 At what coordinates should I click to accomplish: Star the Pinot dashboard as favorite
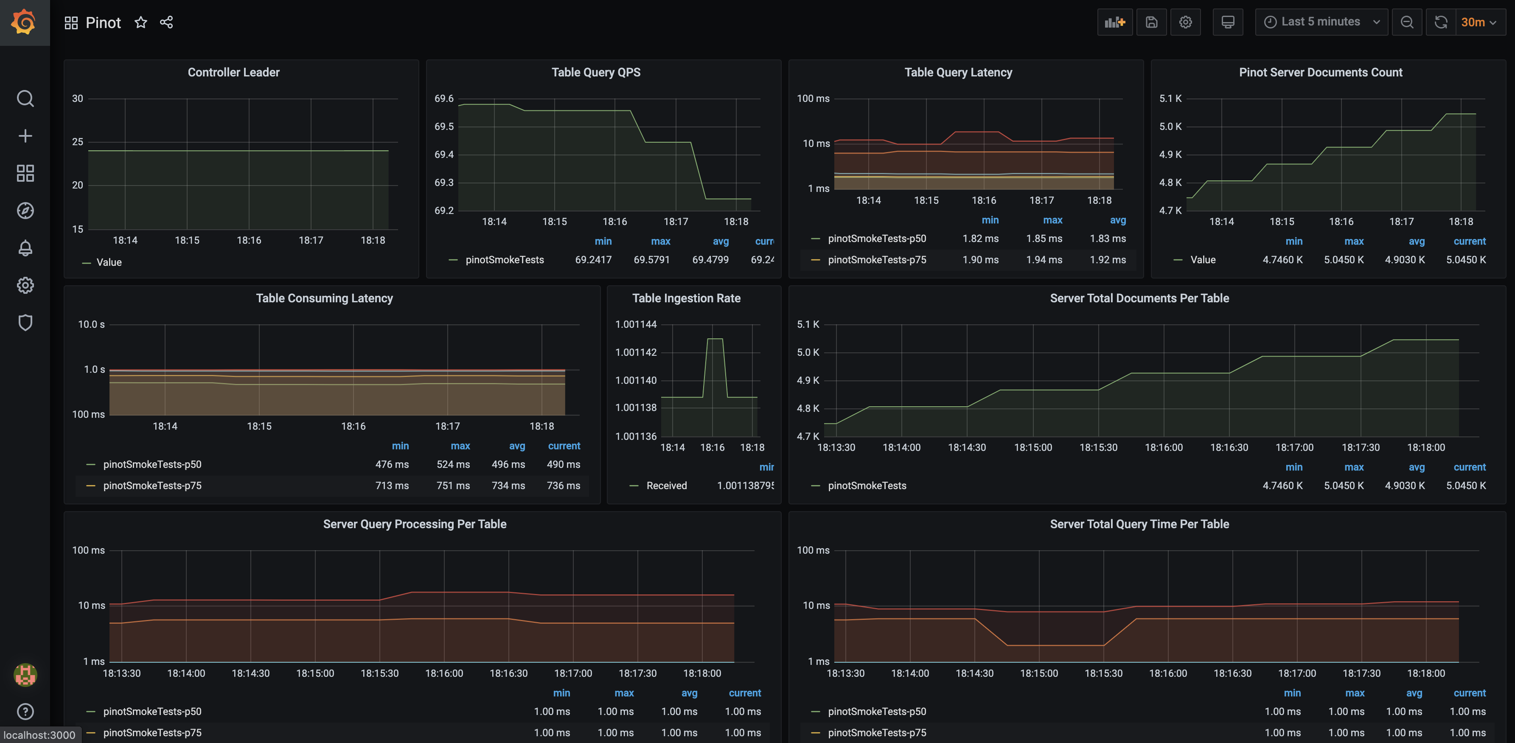click(140, 23)
